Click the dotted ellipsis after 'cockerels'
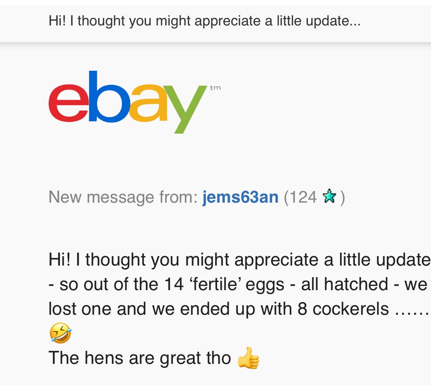 pos(411,310)
